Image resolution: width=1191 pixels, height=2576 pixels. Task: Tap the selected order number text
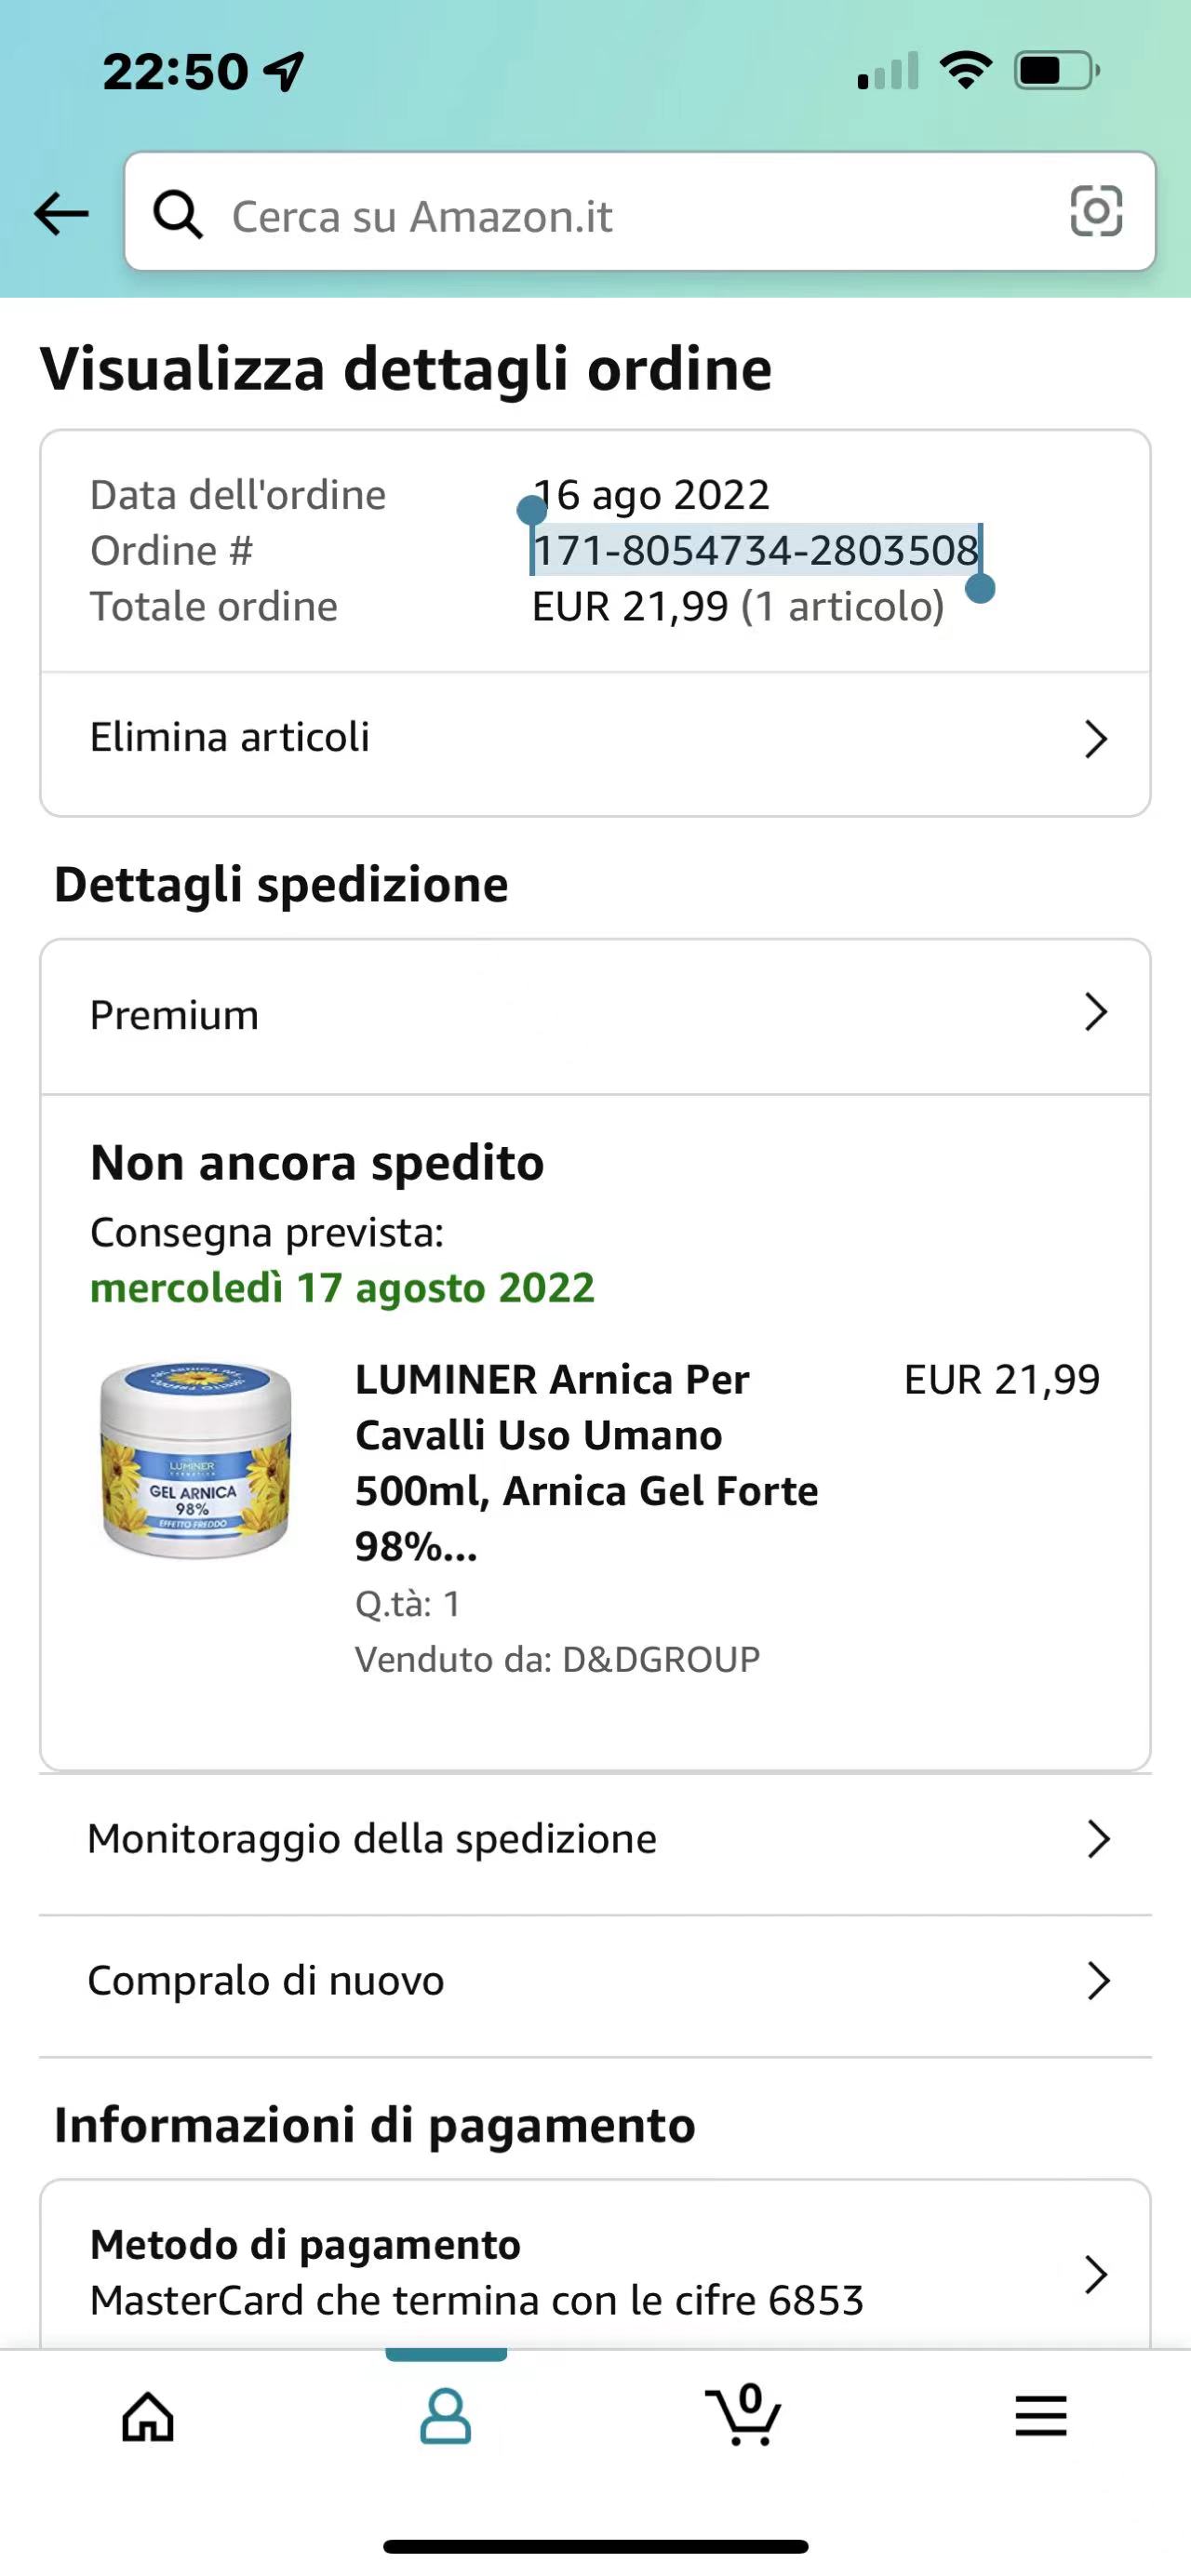pyautogui.click(x=755, y=550)
